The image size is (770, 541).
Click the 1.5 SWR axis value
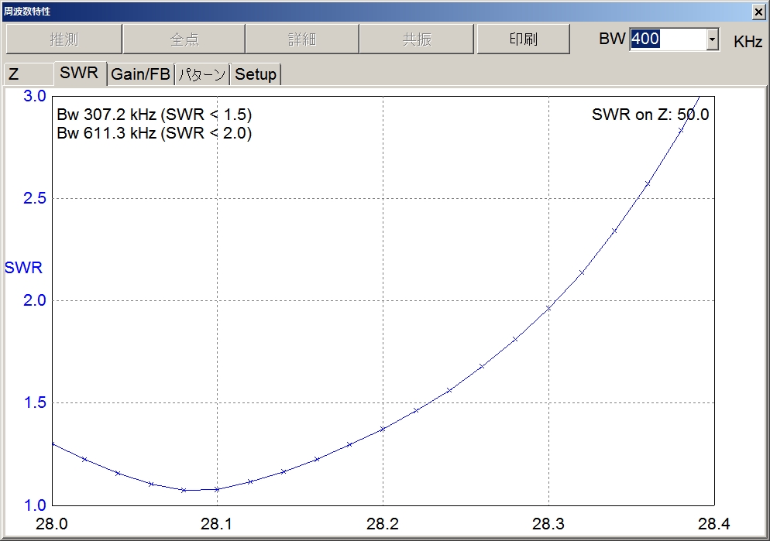(x=34, y=402)
